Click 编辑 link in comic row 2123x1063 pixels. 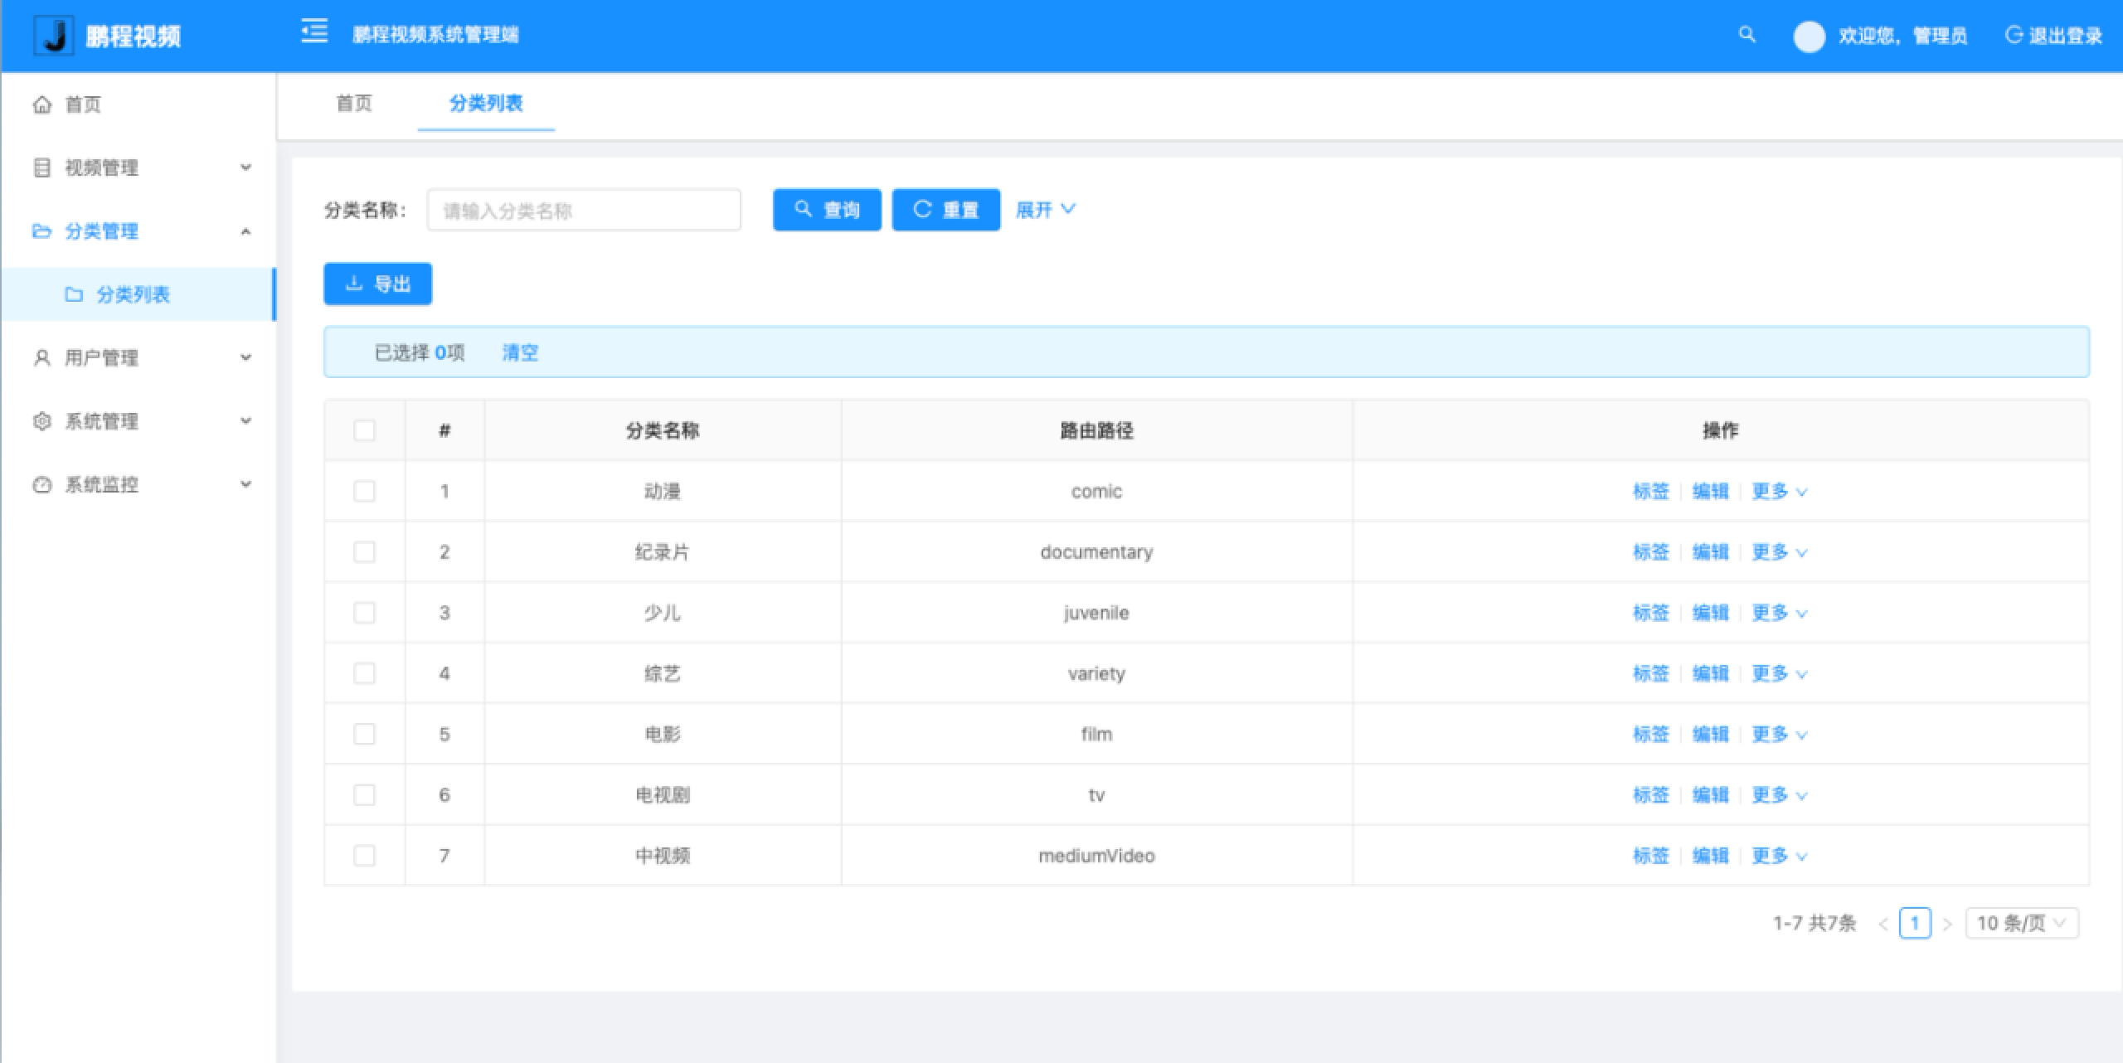tap(1710, 492)
